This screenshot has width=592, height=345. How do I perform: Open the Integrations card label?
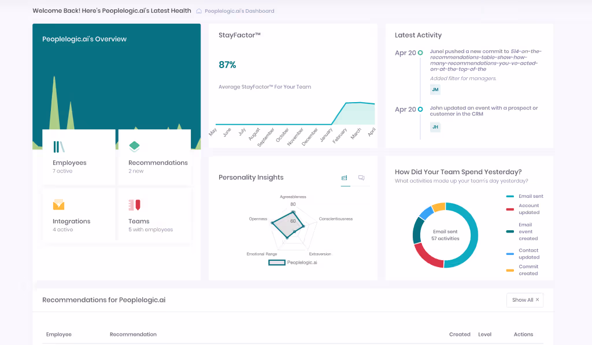71,221
